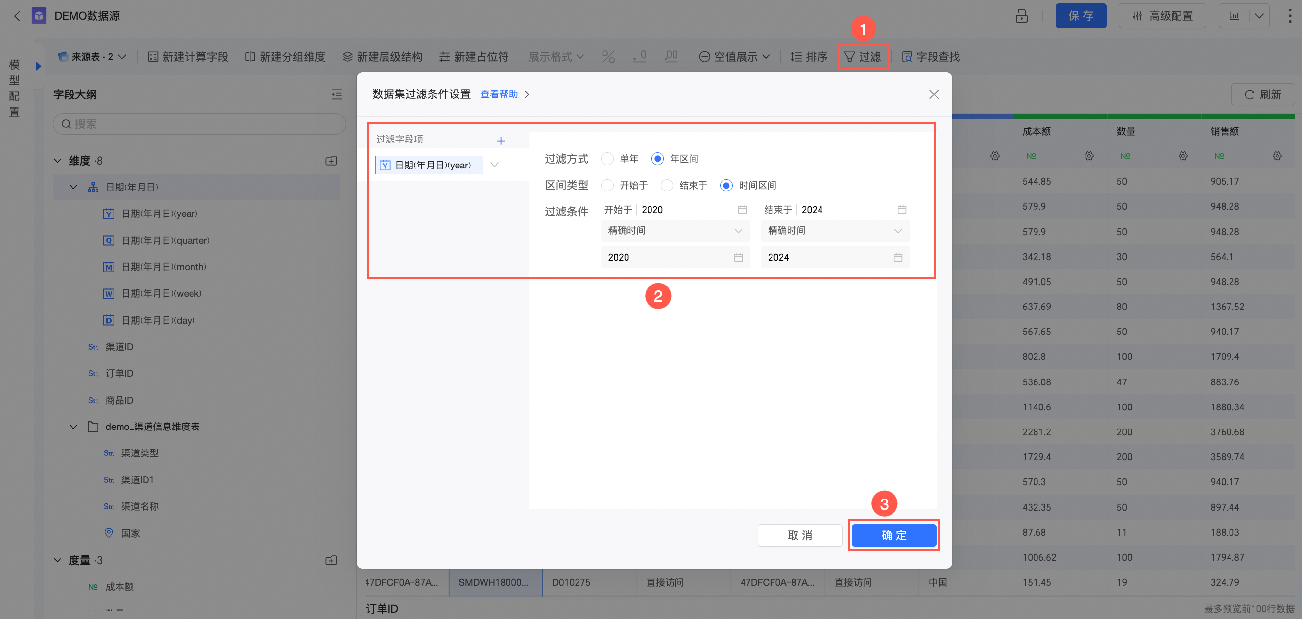Click add-folder icon next to 维度
This screenshot has width=1302, height=619.
coord(331,161)
